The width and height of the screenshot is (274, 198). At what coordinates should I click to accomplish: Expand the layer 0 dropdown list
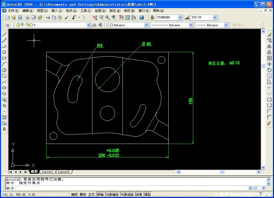click(x=89, y=25)
